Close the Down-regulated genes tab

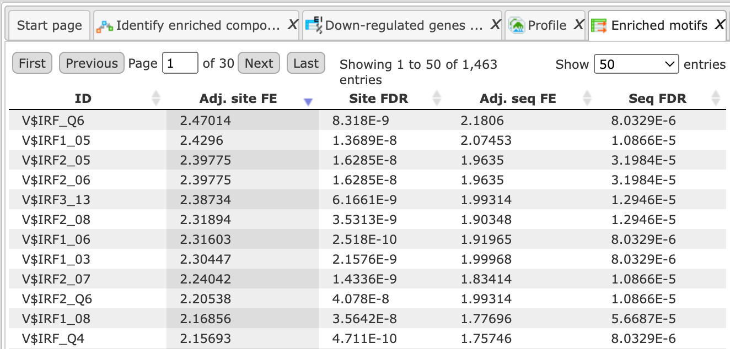tap(495, 25)
